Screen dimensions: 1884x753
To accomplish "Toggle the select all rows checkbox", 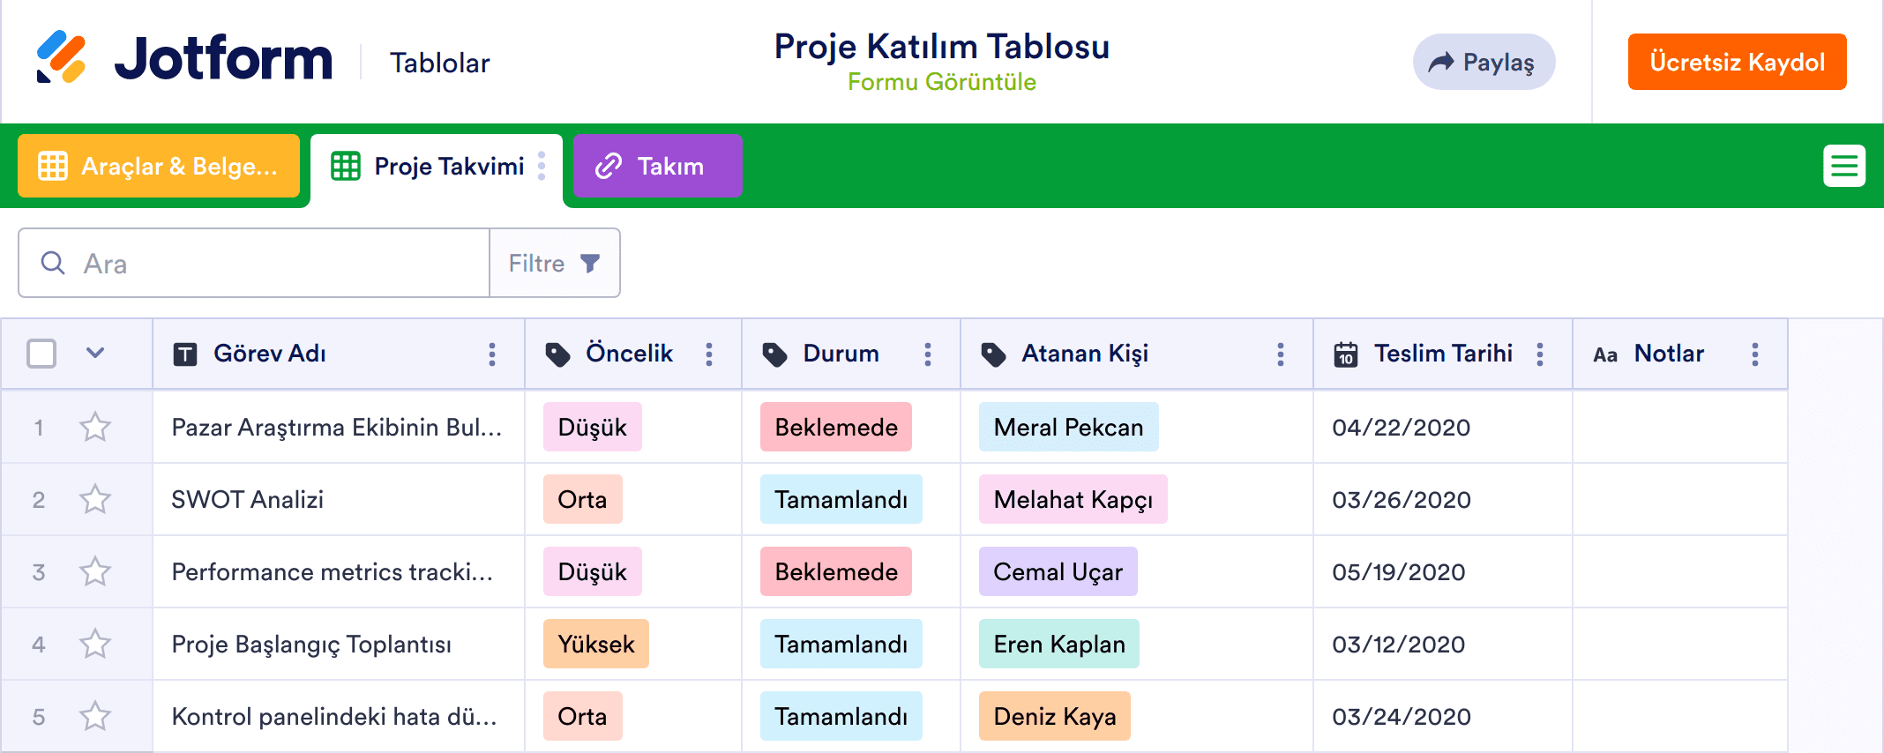I will click(41, 354).
